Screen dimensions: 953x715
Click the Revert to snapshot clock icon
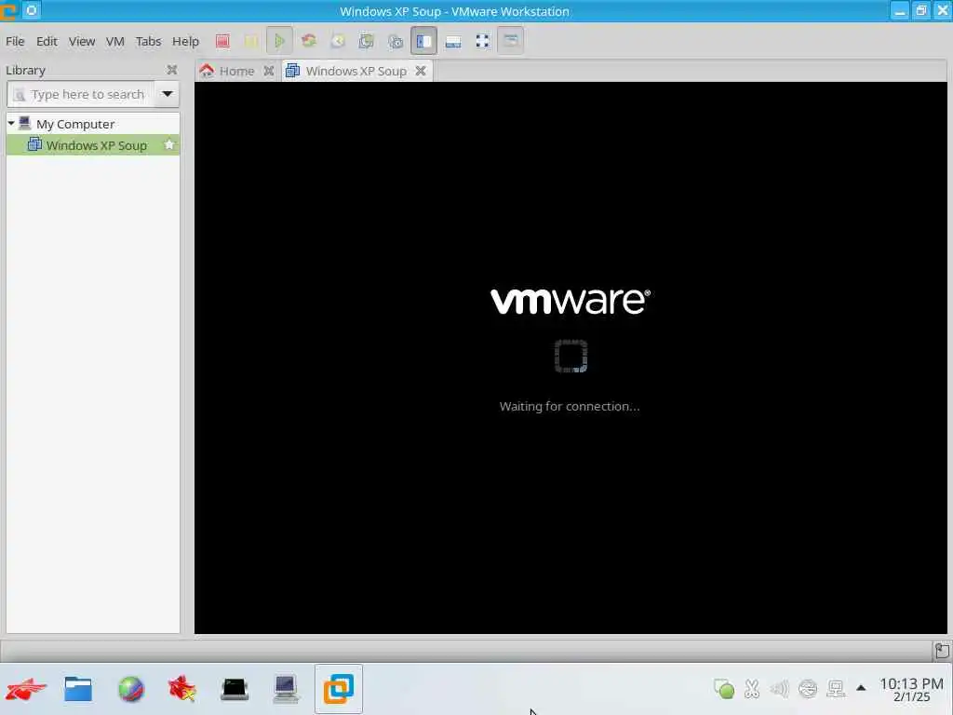[x=338, y=41]
